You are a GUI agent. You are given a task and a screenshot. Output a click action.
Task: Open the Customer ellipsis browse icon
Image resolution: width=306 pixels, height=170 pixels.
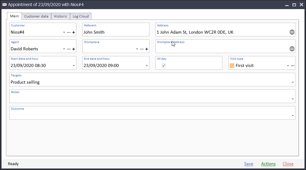point(69,32)
